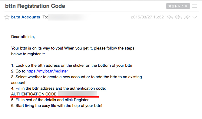Click the 受信トレイ inbox label tag

176,6
